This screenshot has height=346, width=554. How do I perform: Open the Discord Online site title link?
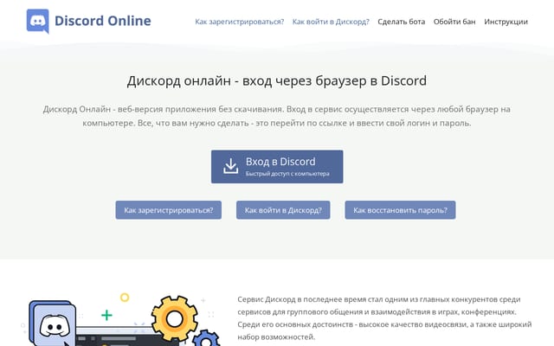(x=103, y=21)
